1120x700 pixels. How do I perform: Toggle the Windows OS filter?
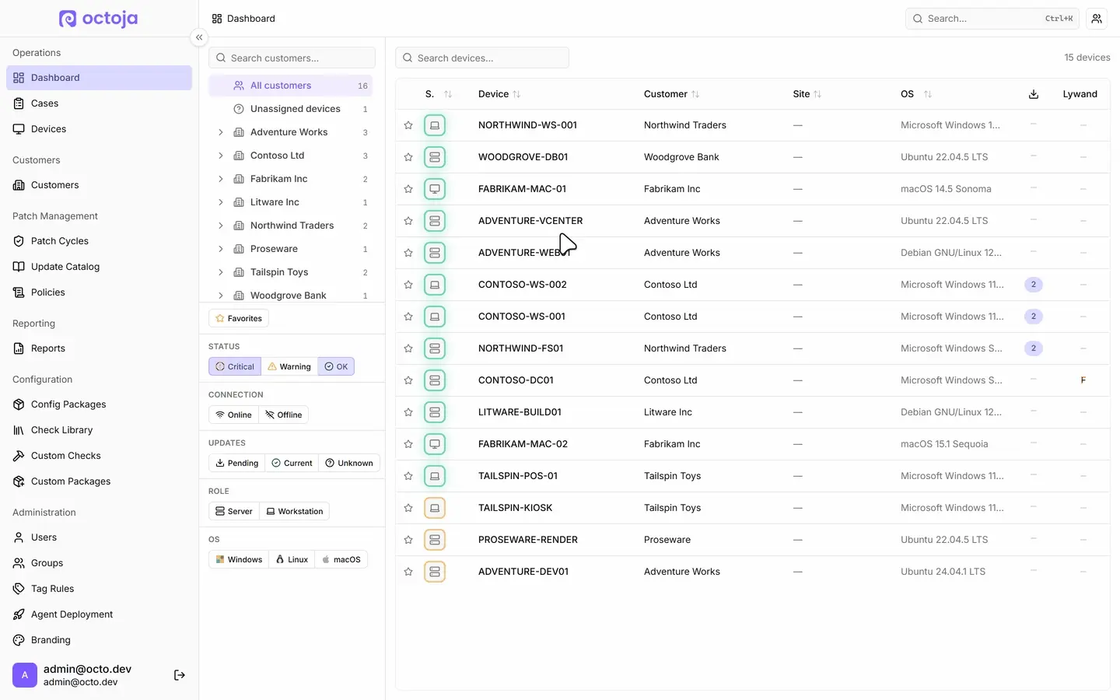(x=239, y=559)
